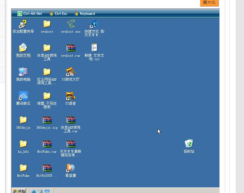The height and width of the screenshot is (193, 244).
Task: Launch Internet Explorer from the quick launch
Action: click(x=33, y=192)
